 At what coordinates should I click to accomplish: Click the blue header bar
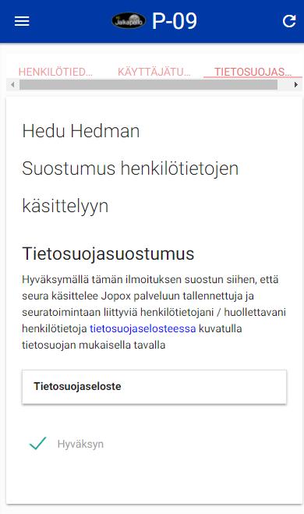click(x=152, y=21)
